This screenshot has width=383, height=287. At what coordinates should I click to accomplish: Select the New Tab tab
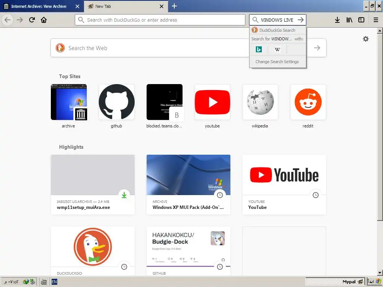pos(126,6)
